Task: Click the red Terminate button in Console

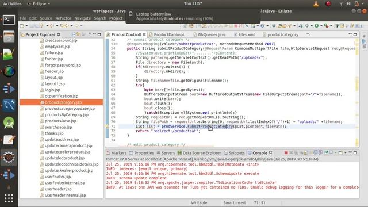Action: [x=286, y=153]
